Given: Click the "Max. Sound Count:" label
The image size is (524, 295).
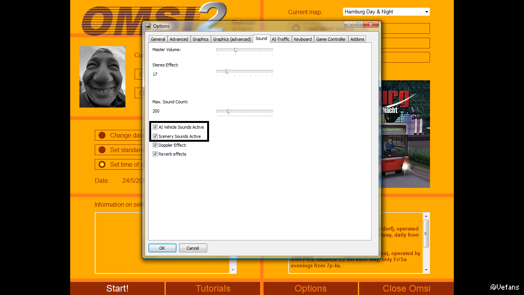Looking at the screenshot, I should point(170,102).
